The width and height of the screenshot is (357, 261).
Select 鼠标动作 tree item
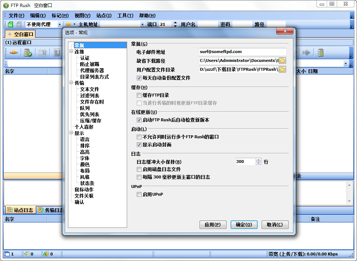coord(84,189)
